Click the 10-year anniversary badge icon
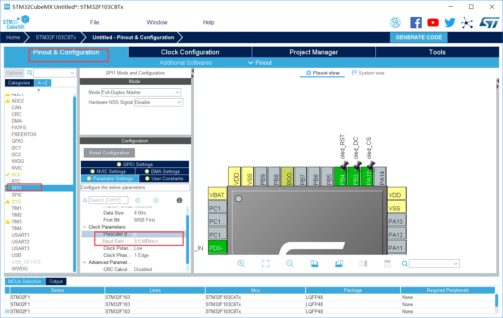503x318 pixels. (395, 23)
